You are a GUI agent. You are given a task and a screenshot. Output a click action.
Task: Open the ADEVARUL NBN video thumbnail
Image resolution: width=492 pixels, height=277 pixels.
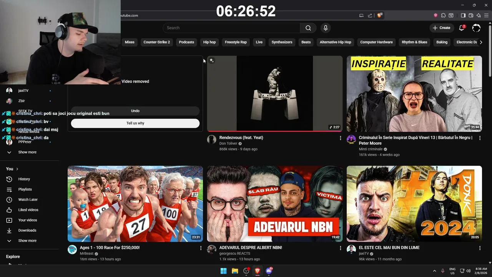pyautogui.click(x=275, y=204)
